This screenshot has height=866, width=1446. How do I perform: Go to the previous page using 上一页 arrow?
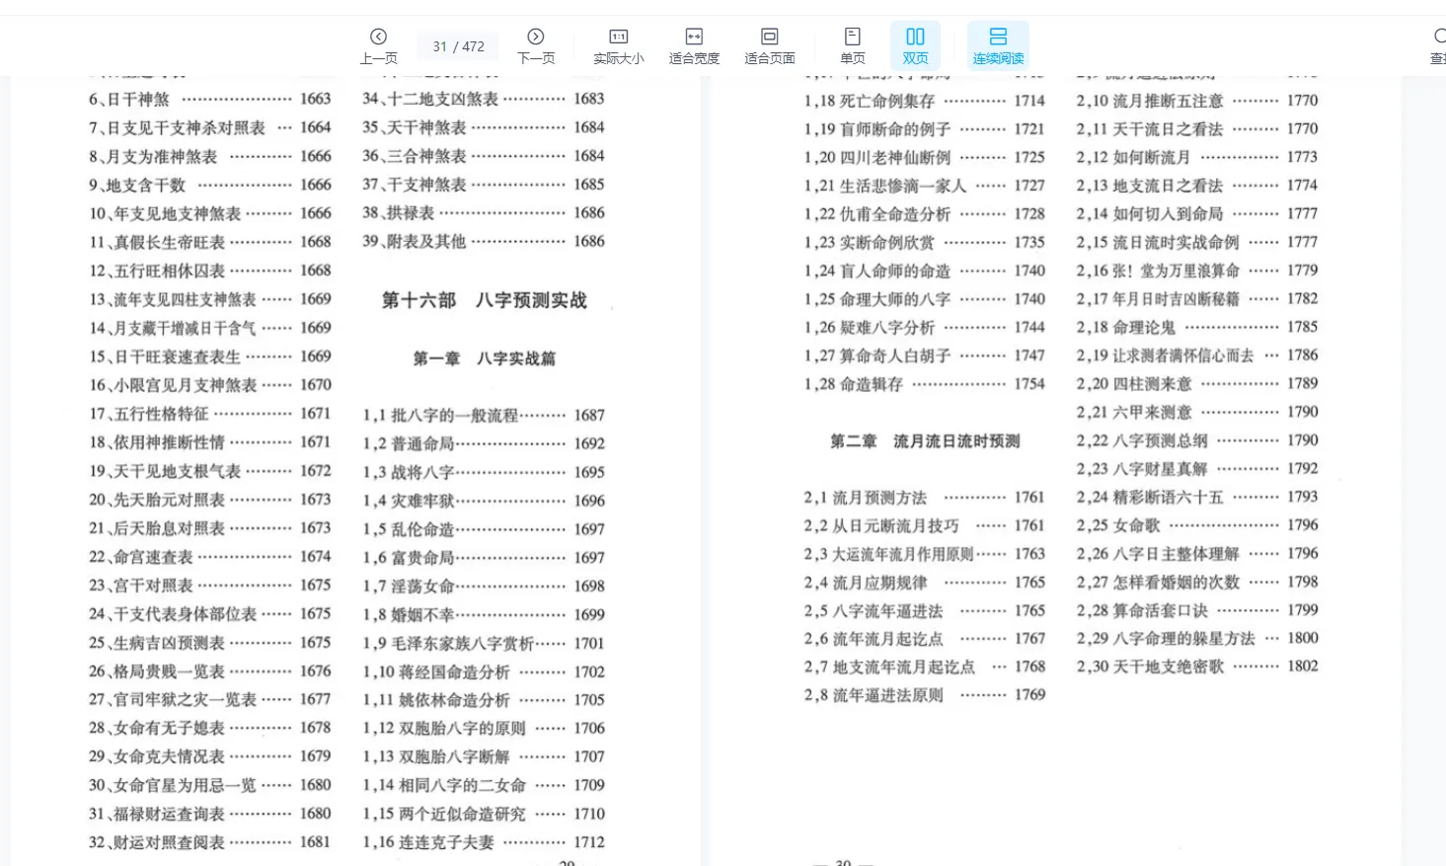378,44
